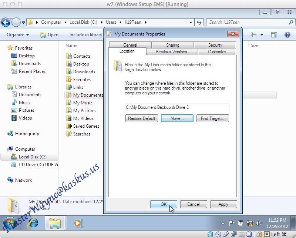Image resolution: width=296 pixels, height=238 pixels.
Task: Select the Downloads folder in the file list
Action: [x=84, y=71]
